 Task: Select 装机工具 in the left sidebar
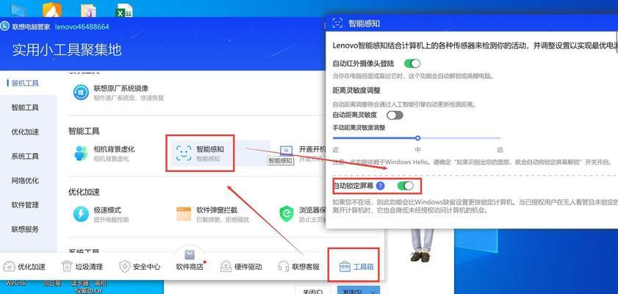(25, 83)
